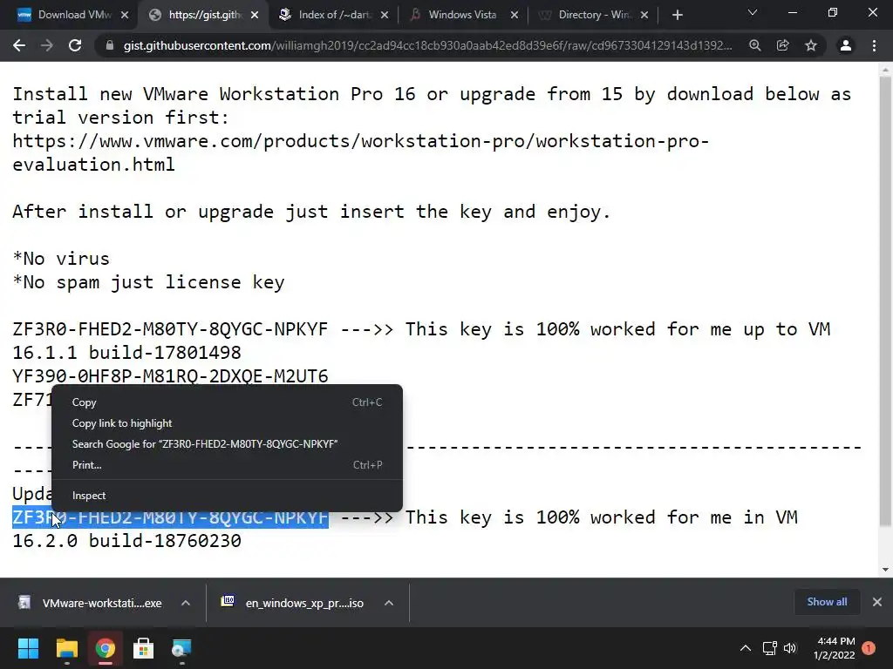View site security lock information
This screenshot has height=669, width=893.
coord(110,45)
